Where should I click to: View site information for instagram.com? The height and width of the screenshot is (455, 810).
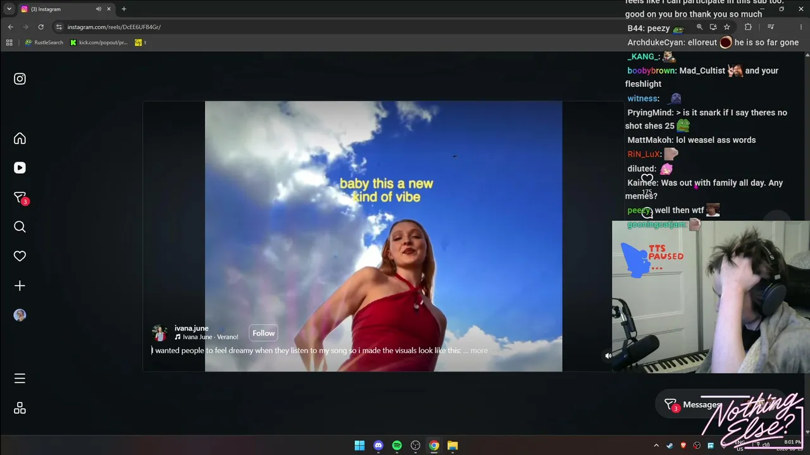(x=59, y=27)
